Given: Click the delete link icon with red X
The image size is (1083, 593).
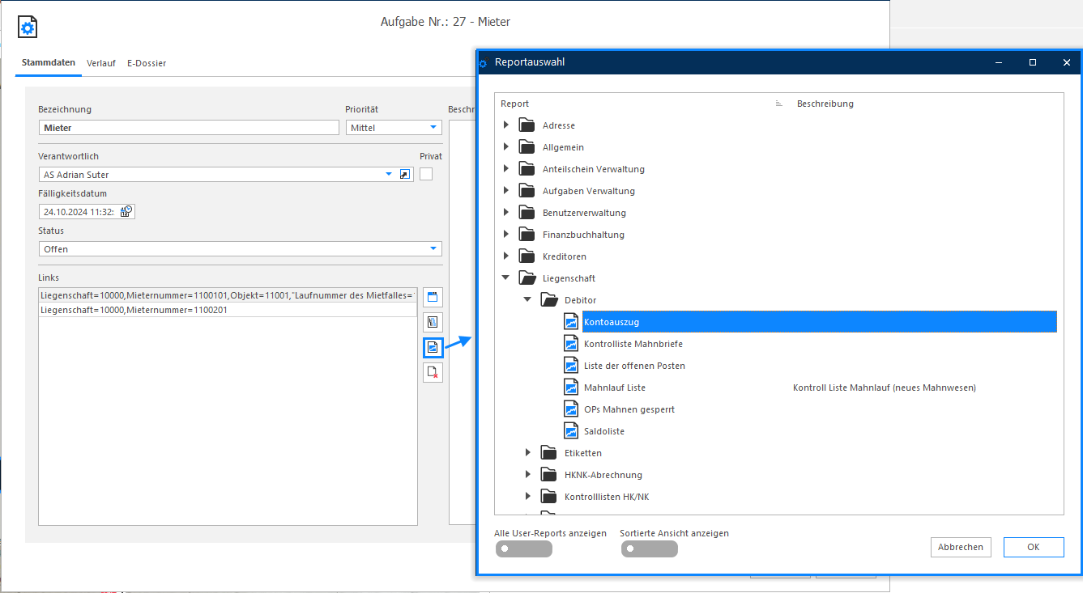Looking at the screenshot, I should click(433, 372).
